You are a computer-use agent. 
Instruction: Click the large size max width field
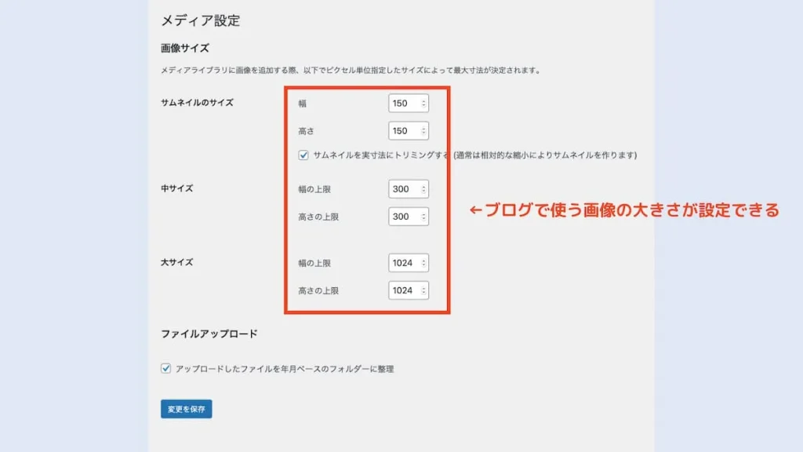click(408, 263)
